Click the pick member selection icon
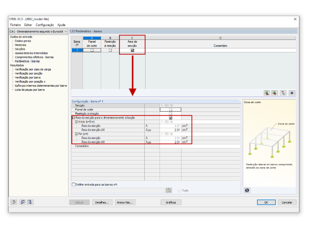Screen dimensions: 310x232 pos(283,93)
